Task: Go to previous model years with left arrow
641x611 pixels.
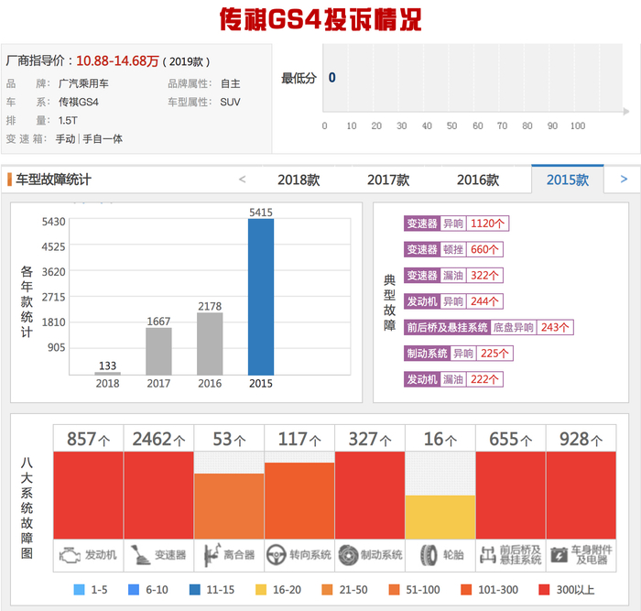Action: 242,180
